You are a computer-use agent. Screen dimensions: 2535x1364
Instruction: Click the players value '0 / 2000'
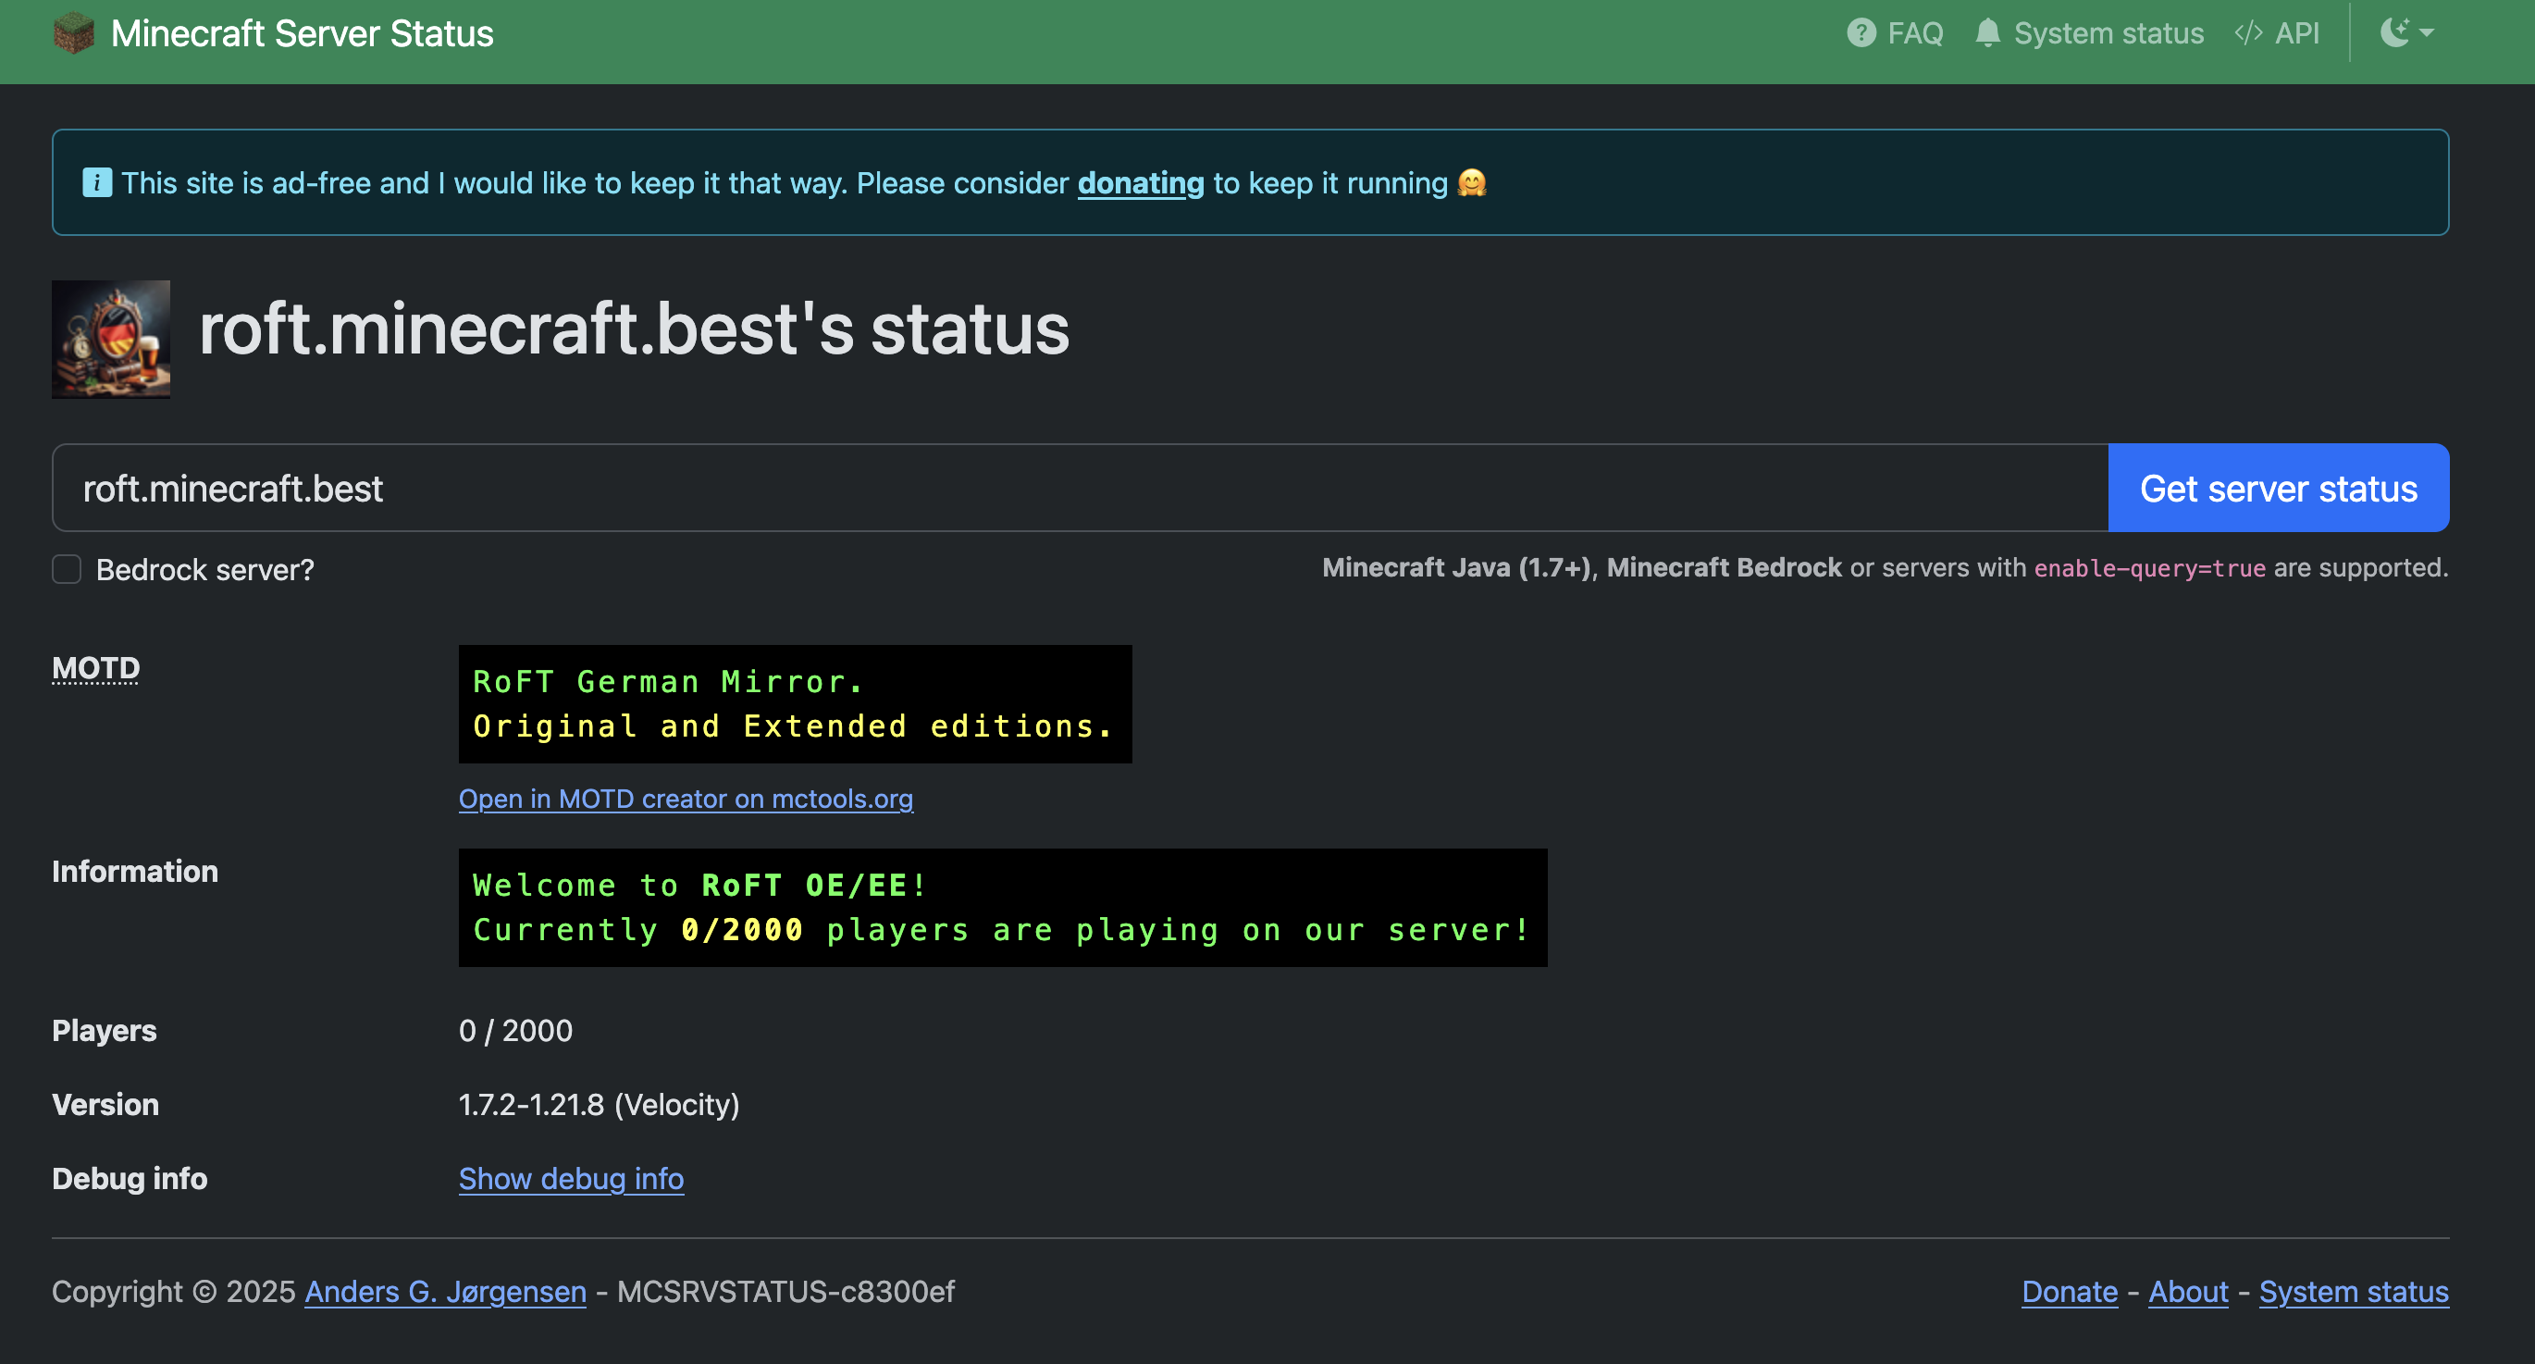(x=515, y=1030)
